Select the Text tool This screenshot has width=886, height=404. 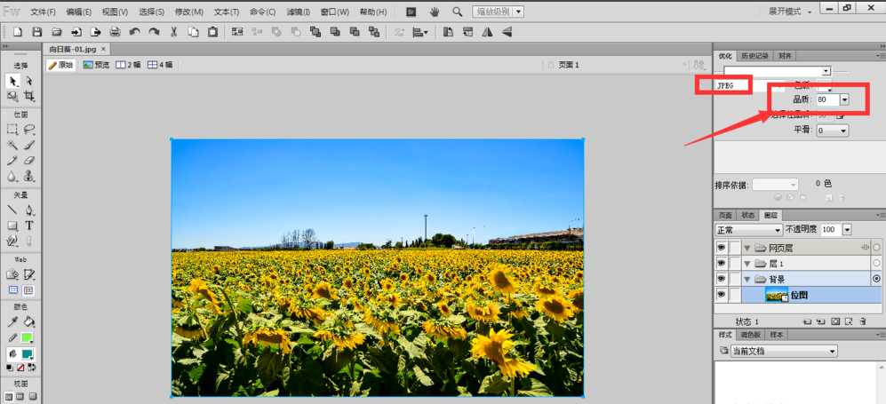click(29, 226)
